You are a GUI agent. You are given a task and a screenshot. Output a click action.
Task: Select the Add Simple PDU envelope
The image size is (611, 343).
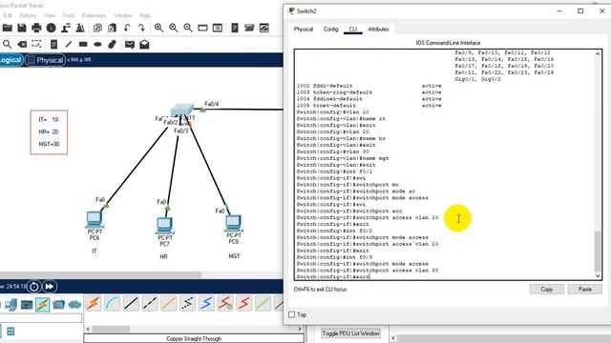130,45
